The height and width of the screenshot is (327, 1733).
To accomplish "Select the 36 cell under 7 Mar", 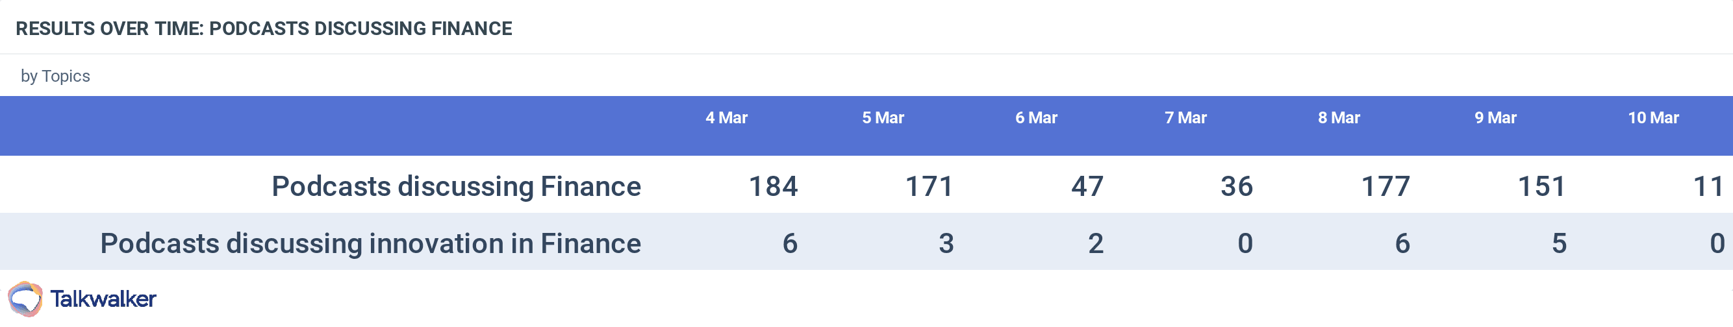I will click(1237, 186).
